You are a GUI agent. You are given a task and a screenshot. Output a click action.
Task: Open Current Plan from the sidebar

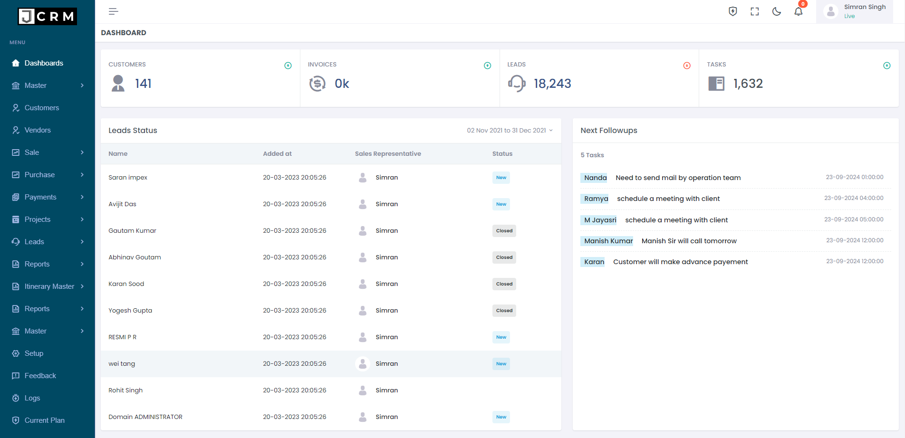[x=45, y=420]
